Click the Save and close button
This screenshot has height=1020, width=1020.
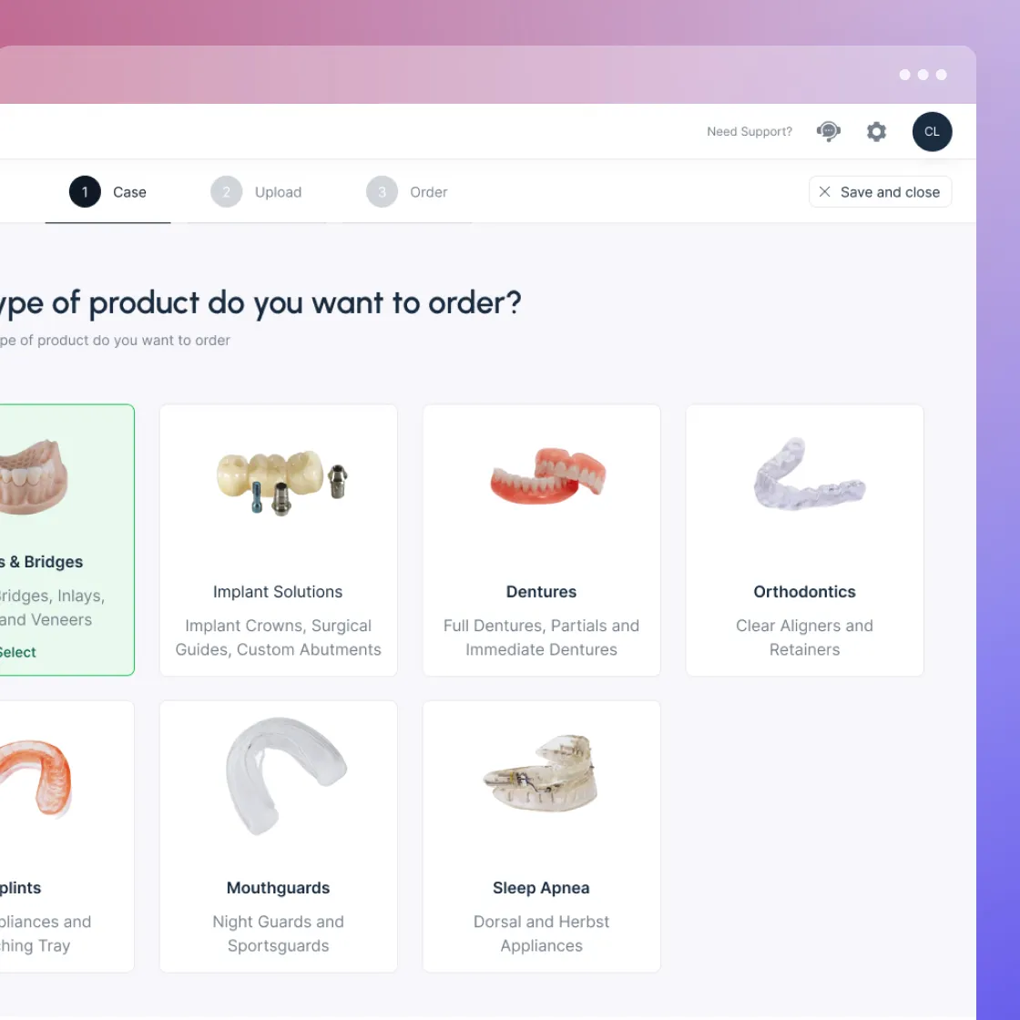880,192
